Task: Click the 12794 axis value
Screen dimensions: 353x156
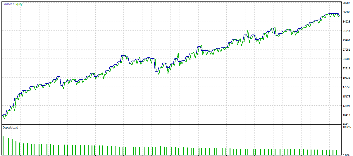Action: tap(346, 106)
